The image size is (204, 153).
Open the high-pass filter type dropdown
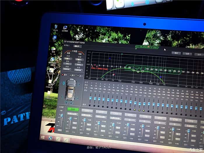68,59
